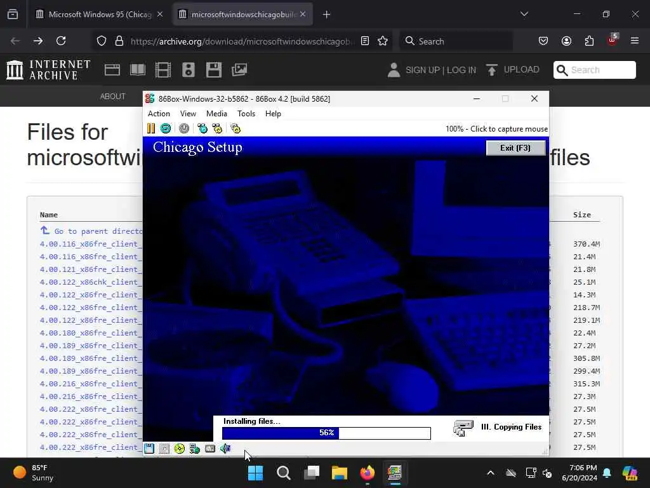Click the Internet Archive logo
Viewport: 650px width, 488px height.
(48, 70)
